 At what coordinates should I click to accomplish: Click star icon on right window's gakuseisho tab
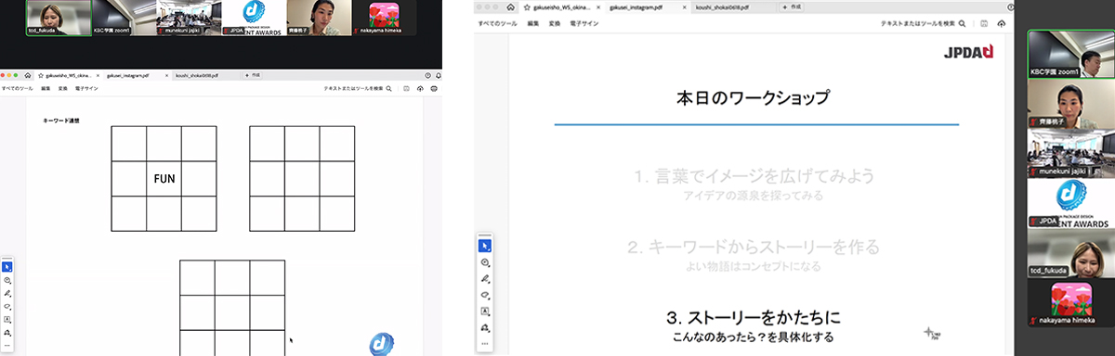point(527,6)
